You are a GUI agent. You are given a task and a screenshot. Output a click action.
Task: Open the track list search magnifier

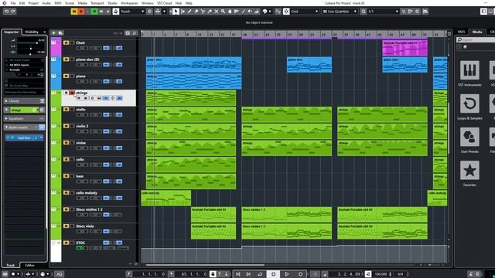135,32
